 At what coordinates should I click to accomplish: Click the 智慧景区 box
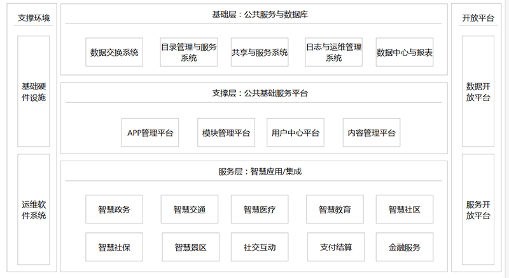click(x=190, y=247)
